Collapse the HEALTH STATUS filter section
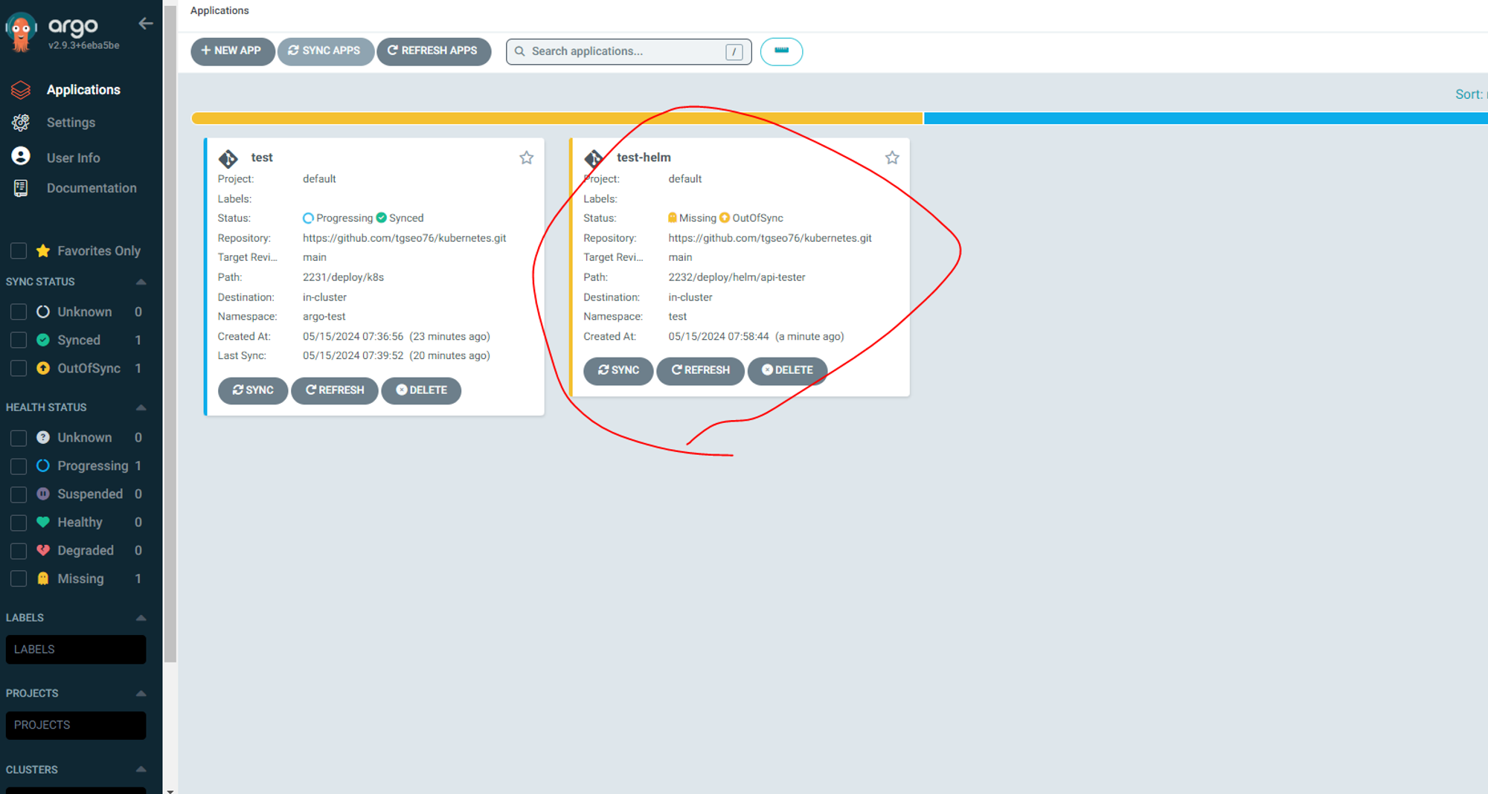Image resolution: width=1488 pixels, height=794 pixels. coord(141,407)
